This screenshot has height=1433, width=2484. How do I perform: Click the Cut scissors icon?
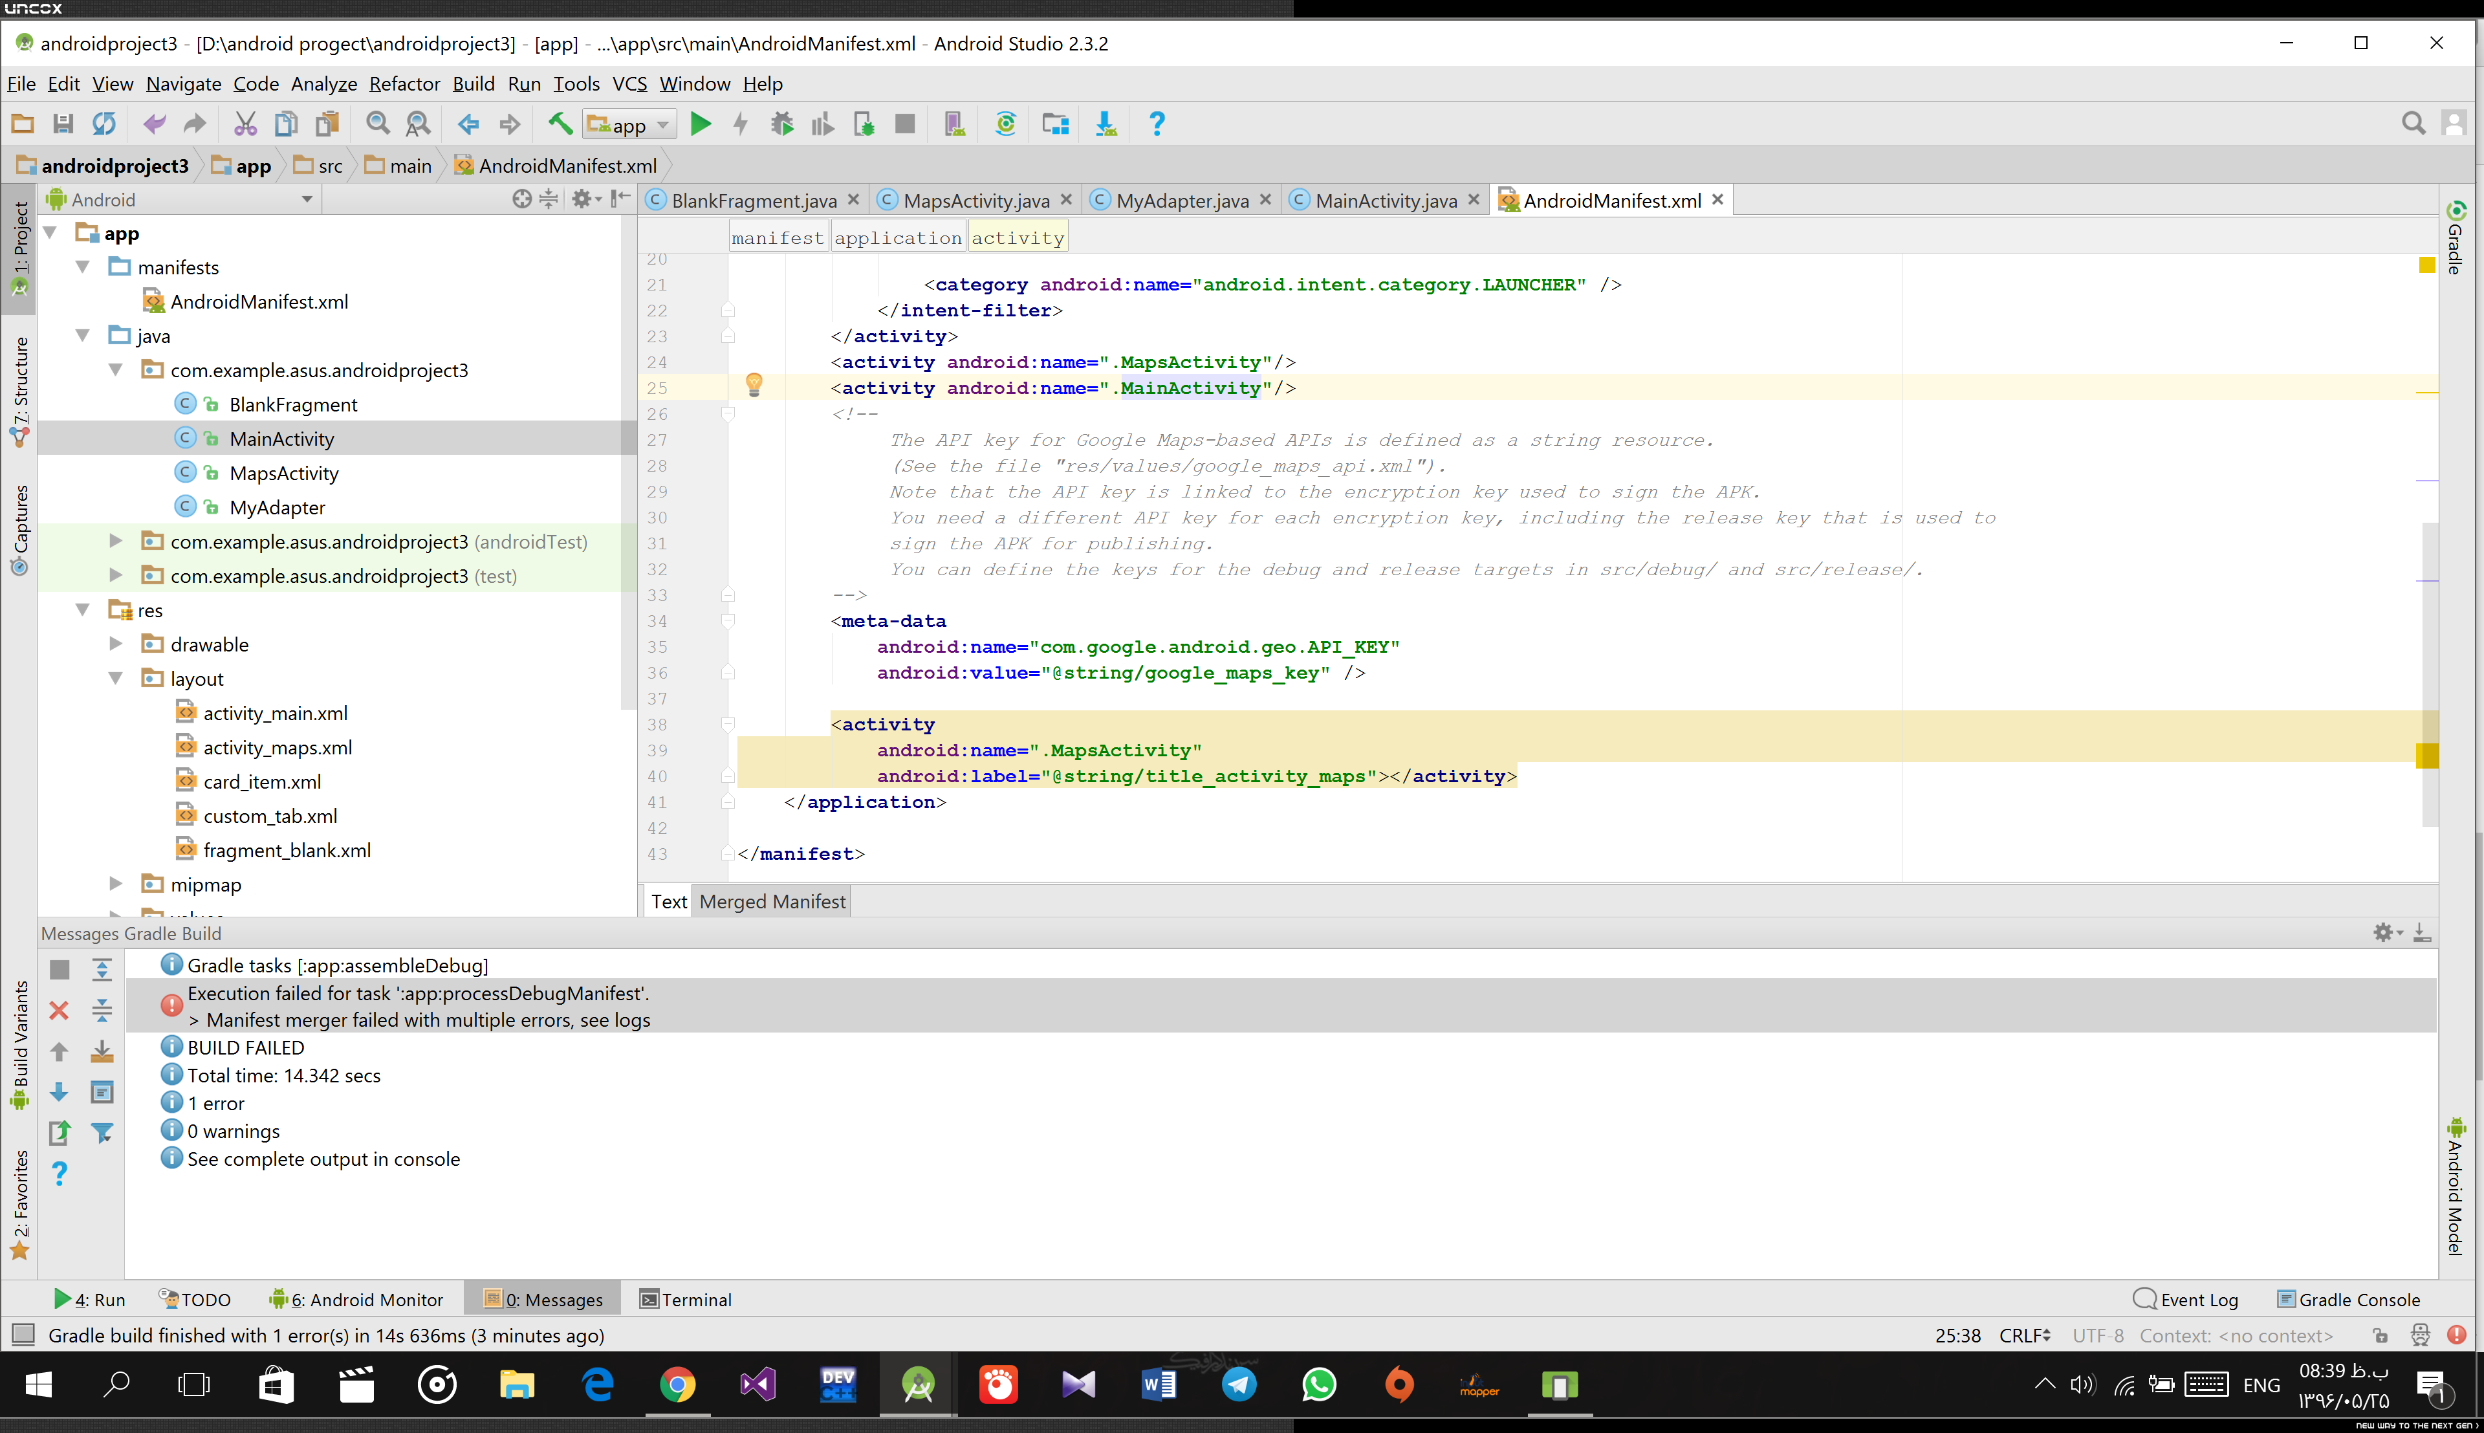245,124
